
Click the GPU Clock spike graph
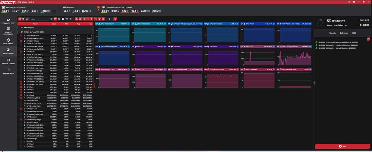tap(257, 58)
